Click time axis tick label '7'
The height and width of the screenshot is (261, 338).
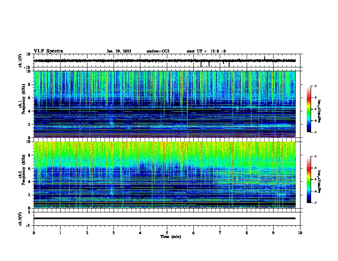tap(220, 233)
